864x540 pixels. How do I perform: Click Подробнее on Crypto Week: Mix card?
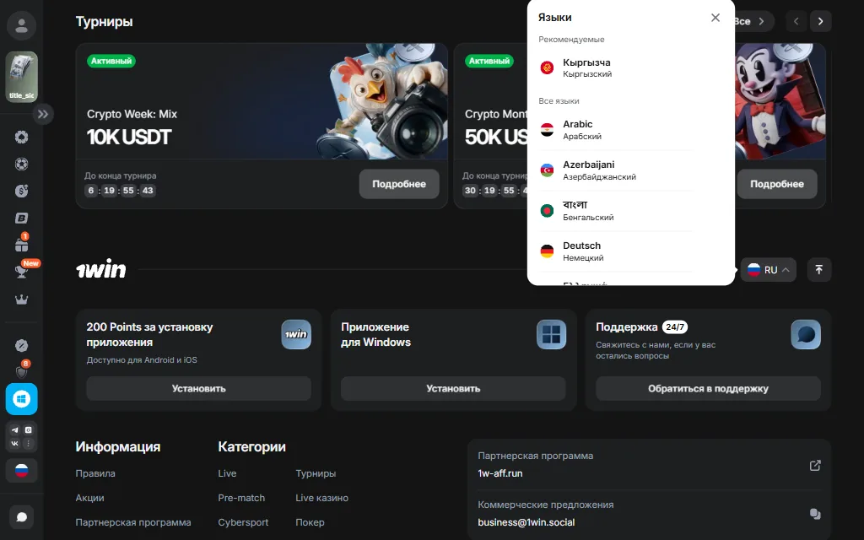click(x=399, y=184)
